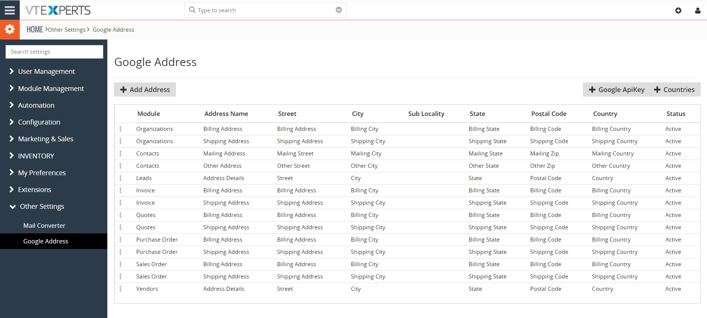Click Mailing Zip postal code cell
Image resolution: width=707 pixels, height=318 pixels.
point(545,153)
